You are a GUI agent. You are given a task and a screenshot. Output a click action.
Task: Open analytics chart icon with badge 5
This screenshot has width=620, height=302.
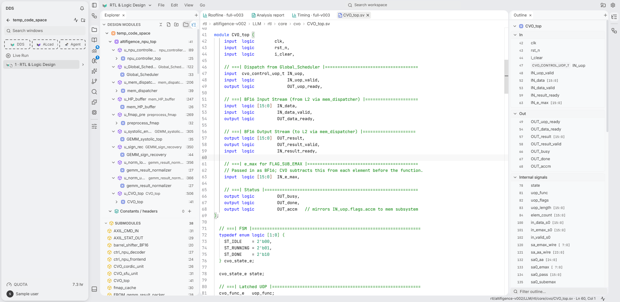(94, 50)
